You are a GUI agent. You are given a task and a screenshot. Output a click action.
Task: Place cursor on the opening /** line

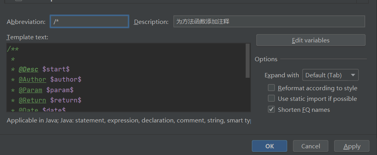(13, 49)
